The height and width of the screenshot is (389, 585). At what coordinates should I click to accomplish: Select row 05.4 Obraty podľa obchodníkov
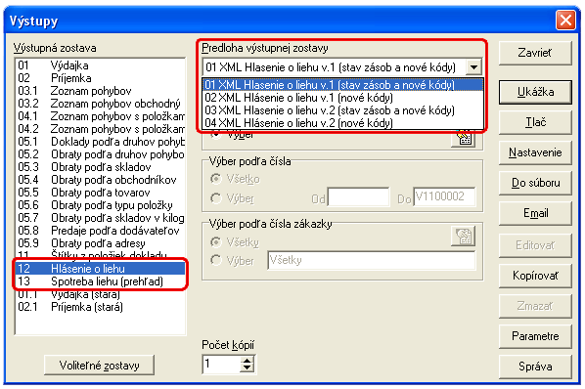(101, 180)
